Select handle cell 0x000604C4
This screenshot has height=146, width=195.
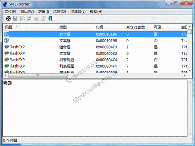point(106,60)
